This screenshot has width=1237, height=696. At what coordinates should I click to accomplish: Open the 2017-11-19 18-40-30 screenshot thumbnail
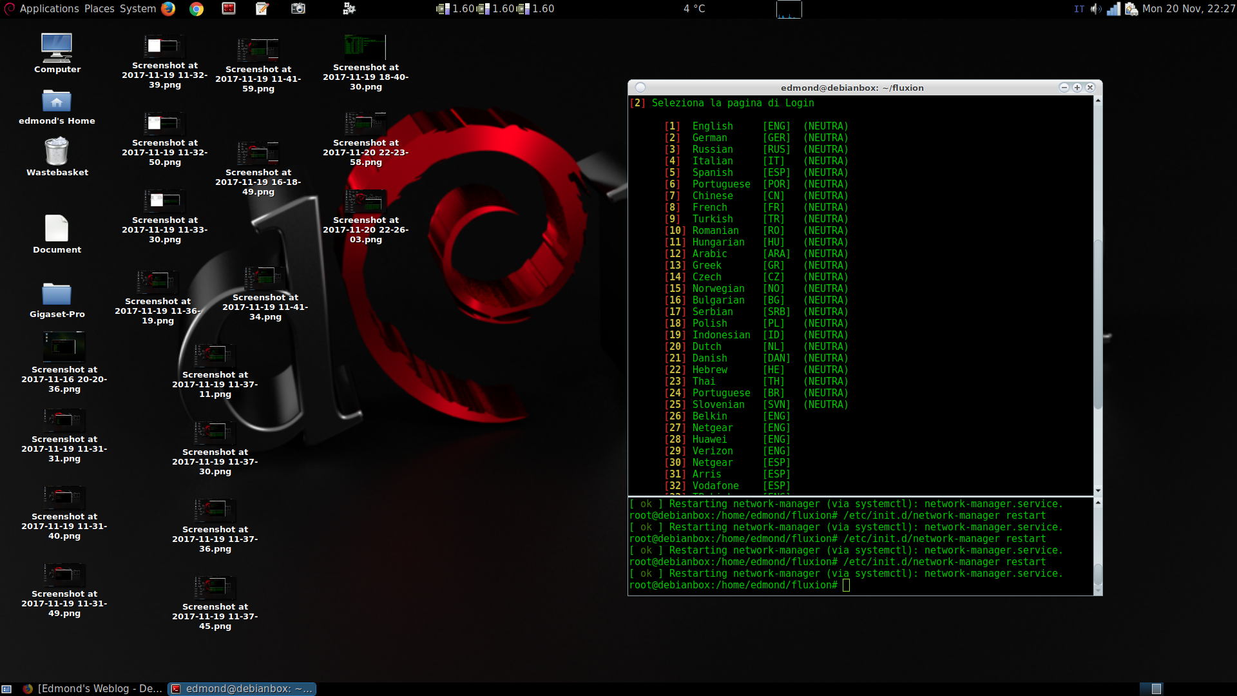[x=365, y=47]
